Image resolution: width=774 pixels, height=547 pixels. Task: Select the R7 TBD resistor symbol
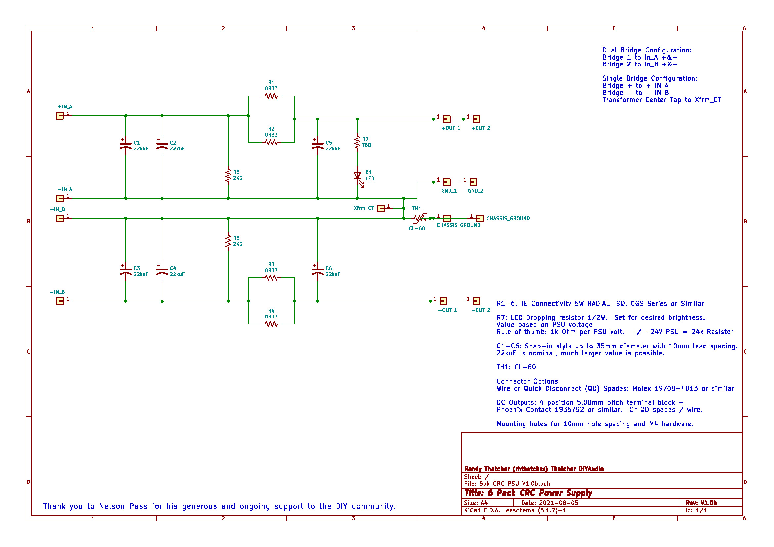point(357,143)
